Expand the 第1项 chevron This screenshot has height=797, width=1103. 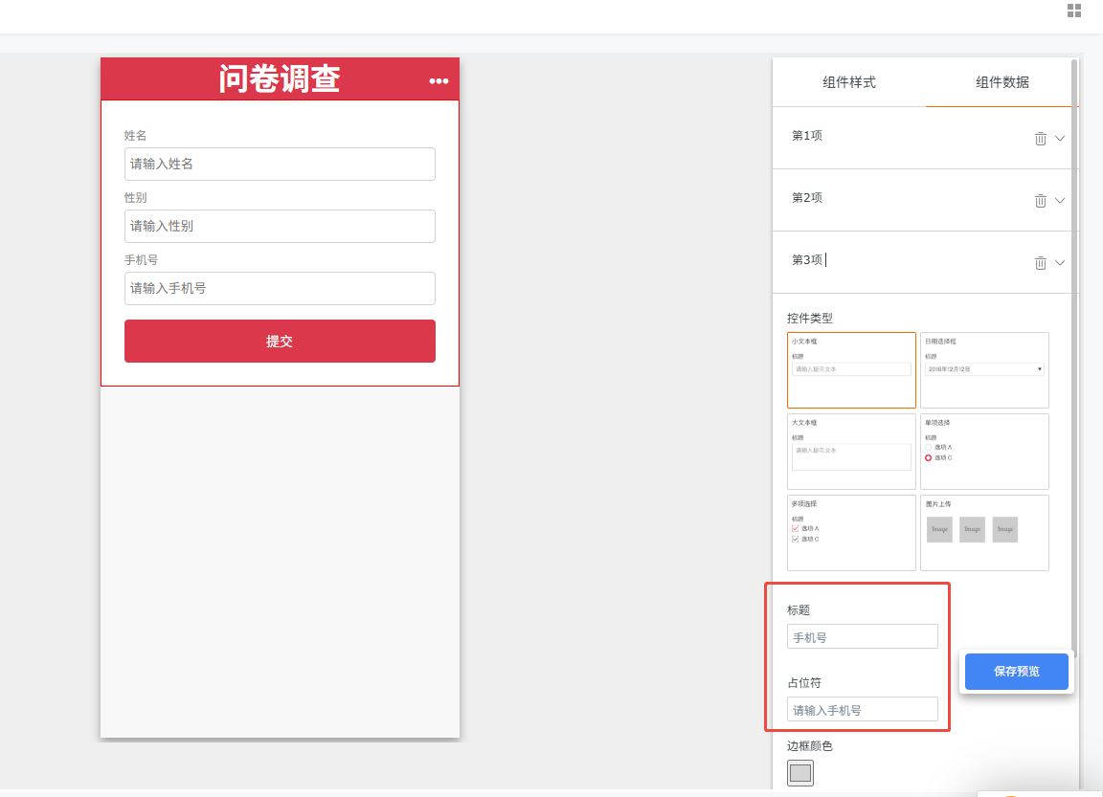pyautogui.click(x=1060, y=139)
